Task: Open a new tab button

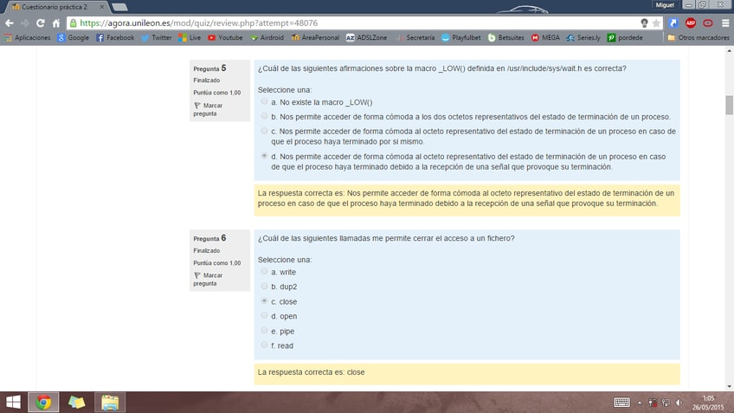Action: coord(119,7)
